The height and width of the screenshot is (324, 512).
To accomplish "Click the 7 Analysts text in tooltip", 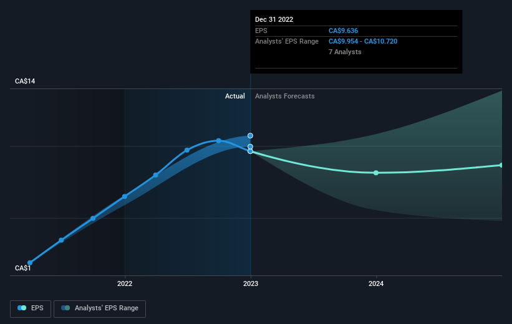I will click(x=345, y=52).
